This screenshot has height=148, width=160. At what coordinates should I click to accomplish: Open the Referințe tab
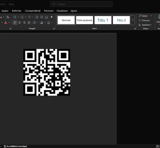(x=17, y=11)
